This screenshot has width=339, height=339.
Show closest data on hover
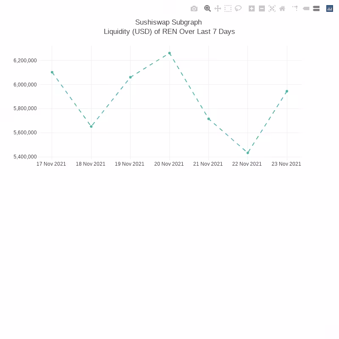306,8
